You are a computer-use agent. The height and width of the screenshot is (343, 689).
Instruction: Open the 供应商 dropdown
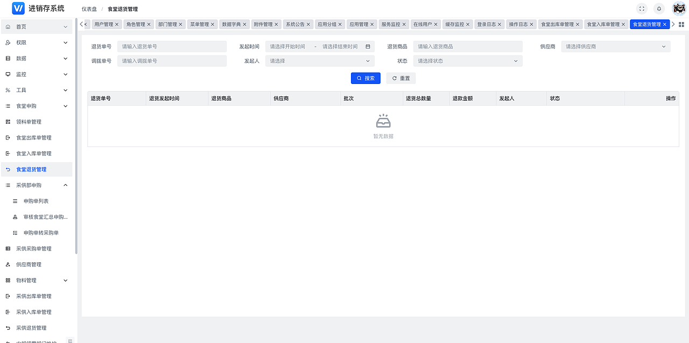(615, 46)
